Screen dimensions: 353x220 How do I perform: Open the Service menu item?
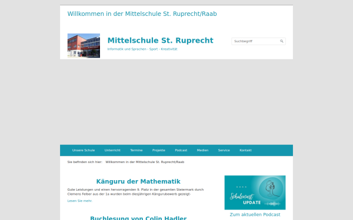coord(224,150)
